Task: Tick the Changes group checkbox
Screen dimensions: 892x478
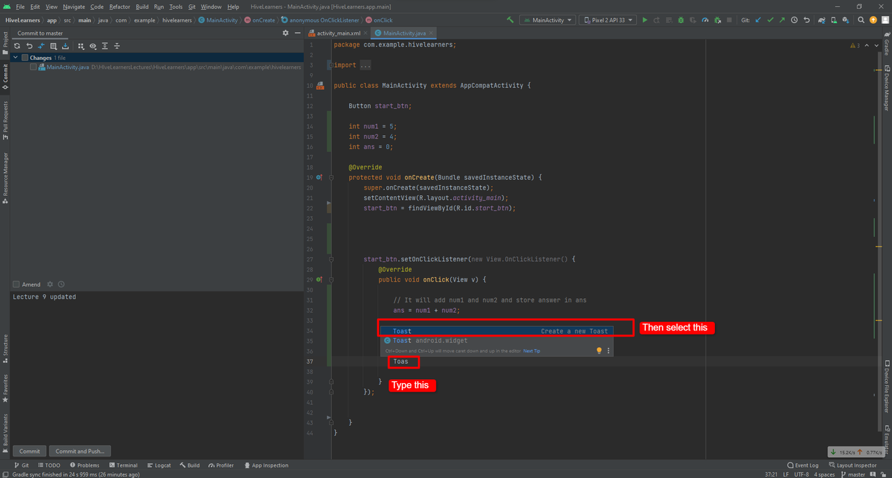Action: point(25,58)
